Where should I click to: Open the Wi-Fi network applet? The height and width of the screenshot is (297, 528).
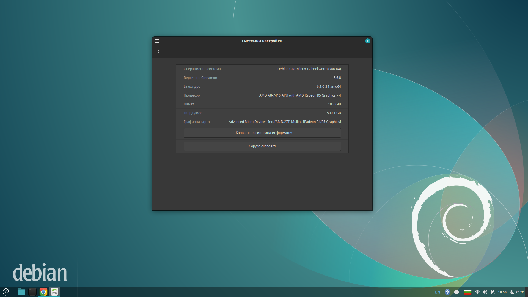(477, 292)
